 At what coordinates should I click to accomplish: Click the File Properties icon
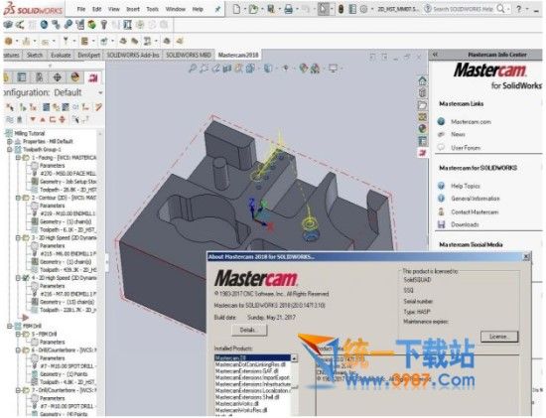[352, 9]
